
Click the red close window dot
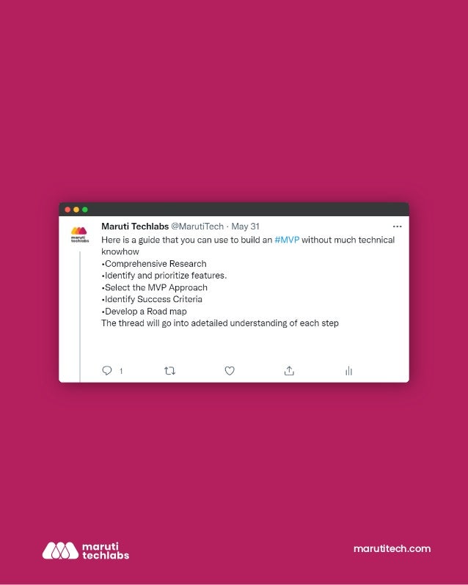coord(67,210)
